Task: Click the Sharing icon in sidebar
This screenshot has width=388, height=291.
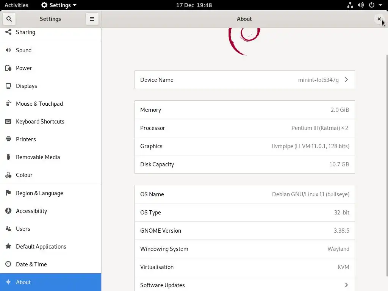Action: 8,32
